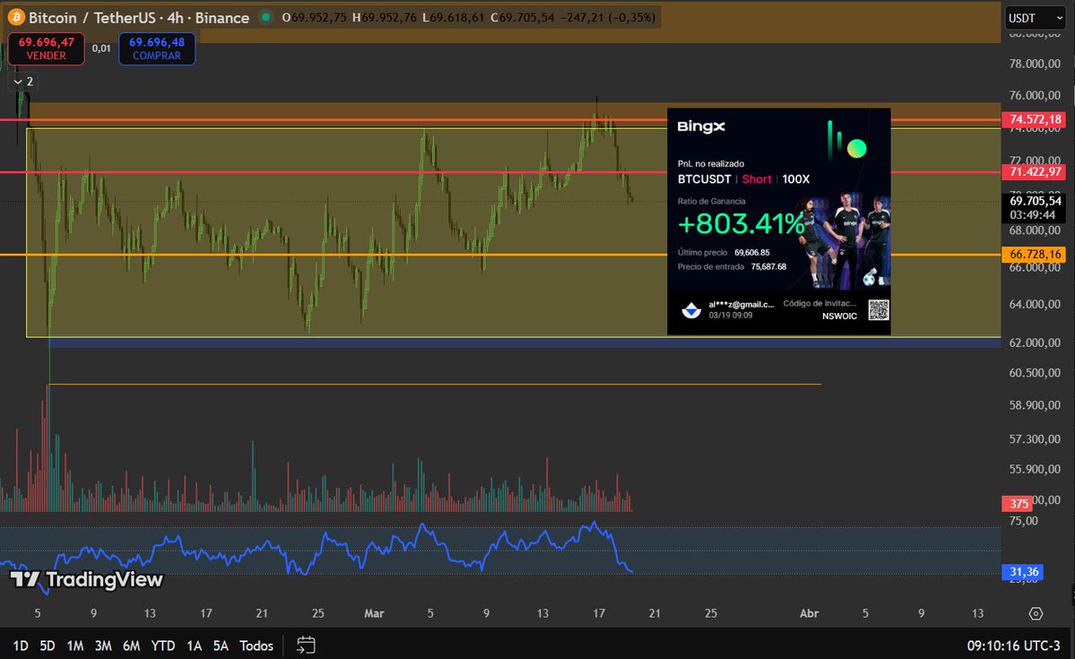This screenshot has height=659, width=1075.
Task: Click the QR code on BingX card
Action: coord(879,310)
